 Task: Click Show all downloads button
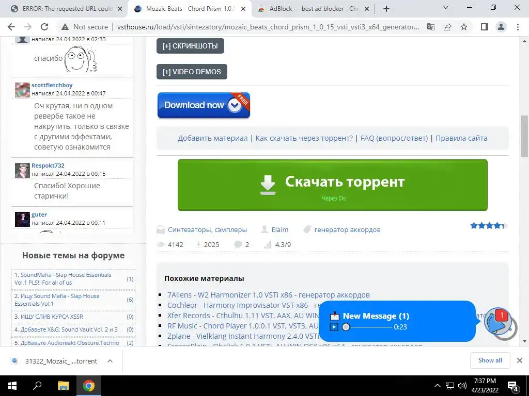tap(490, 360)
